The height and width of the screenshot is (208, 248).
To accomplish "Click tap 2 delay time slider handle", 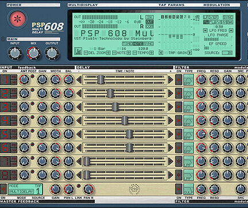I will pyautogui.click(x=110, y=93).
